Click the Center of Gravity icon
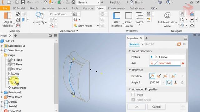This screenshot has height=112, width=200. pyautogui.click(x=18, y=14)
